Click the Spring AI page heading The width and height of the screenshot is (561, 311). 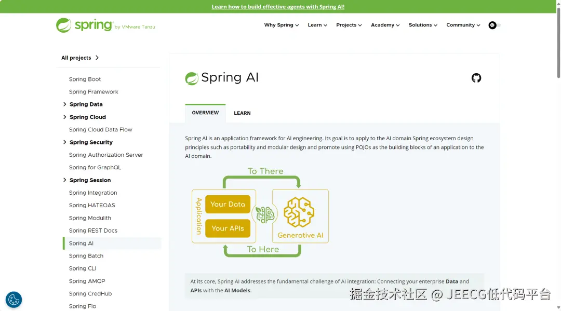[x=230, y=77]
